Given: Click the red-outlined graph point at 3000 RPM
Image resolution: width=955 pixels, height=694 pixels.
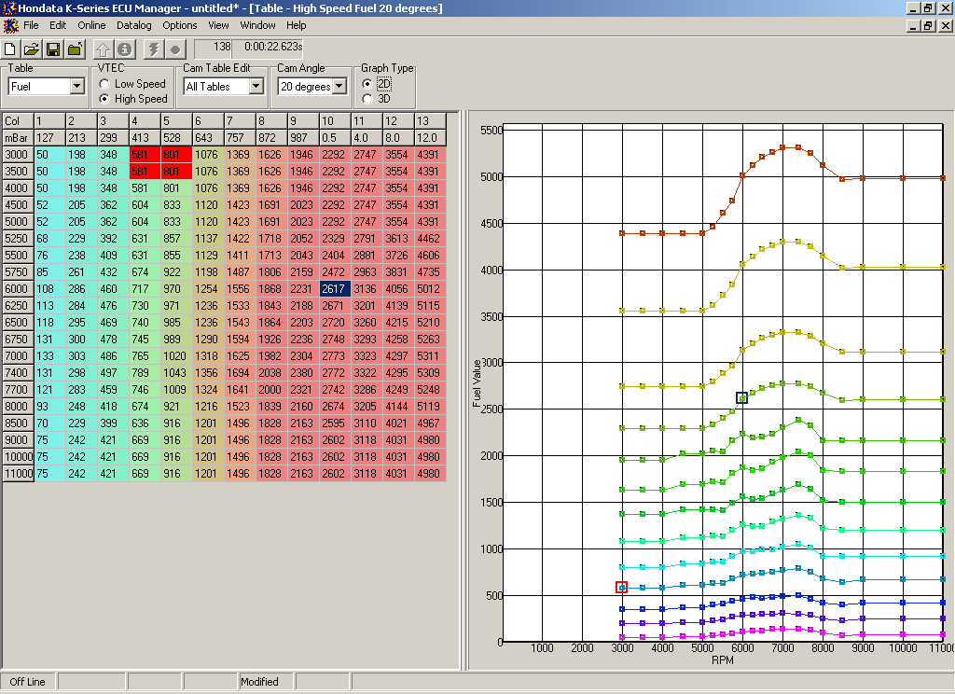Looking at the screenshot, I should pos(621,588).
